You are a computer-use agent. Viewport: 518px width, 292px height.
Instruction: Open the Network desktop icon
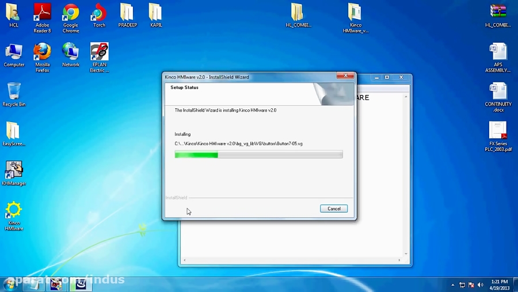pos(71,55)
